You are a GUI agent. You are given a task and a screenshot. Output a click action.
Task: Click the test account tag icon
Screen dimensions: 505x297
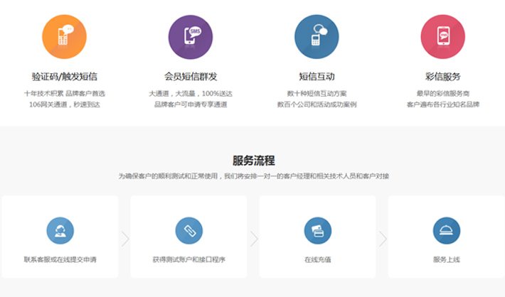coord(189,231)
